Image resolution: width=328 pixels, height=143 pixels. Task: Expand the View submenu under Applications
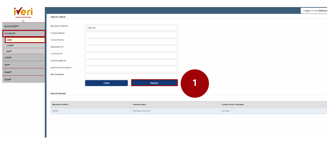coord(9,51)
